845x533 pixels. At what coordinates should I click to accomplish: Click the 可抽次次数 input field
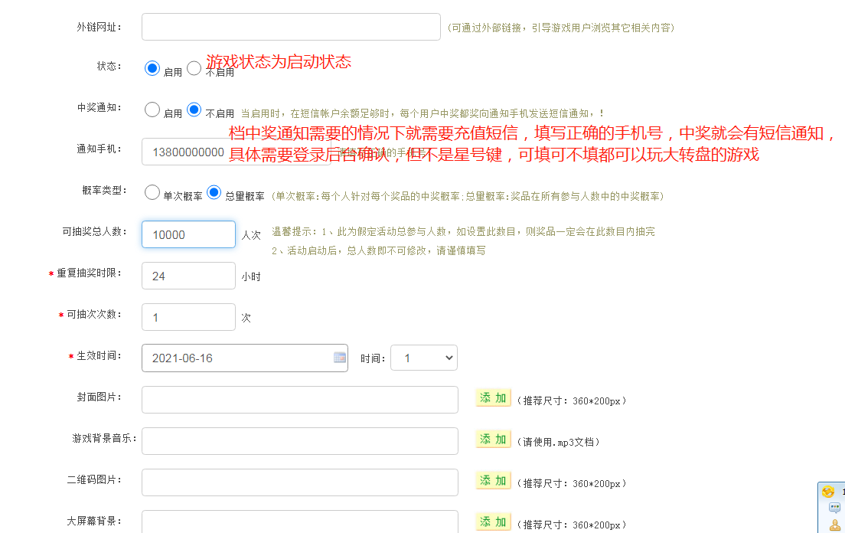point(188,317)
